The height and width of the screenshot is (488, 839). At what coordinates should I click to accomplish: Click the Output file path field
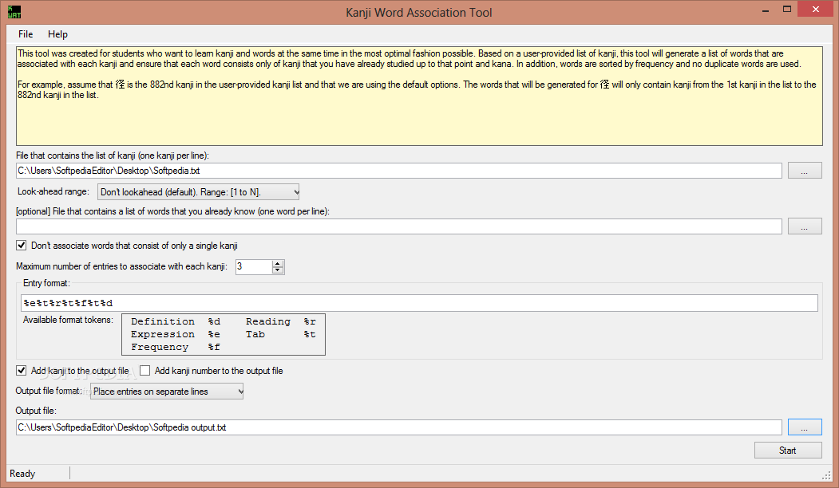pos(399,427)
